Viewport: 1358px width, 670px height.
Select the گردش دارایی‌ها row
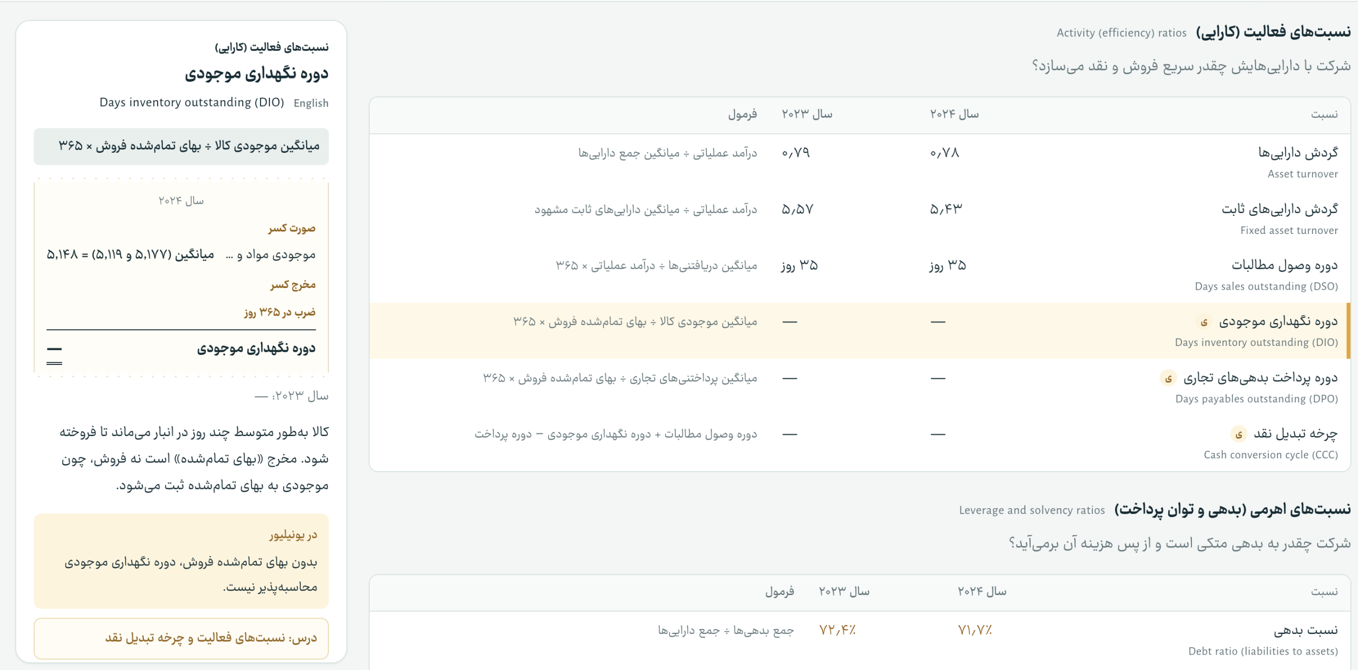click(x=859, y=162)
